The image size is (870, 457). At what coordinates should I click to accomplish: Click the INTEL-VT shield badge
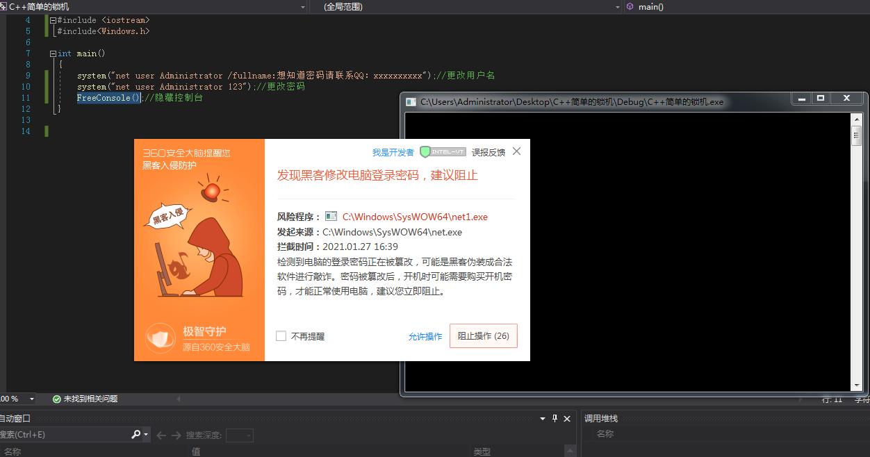(x=443, y=151)
